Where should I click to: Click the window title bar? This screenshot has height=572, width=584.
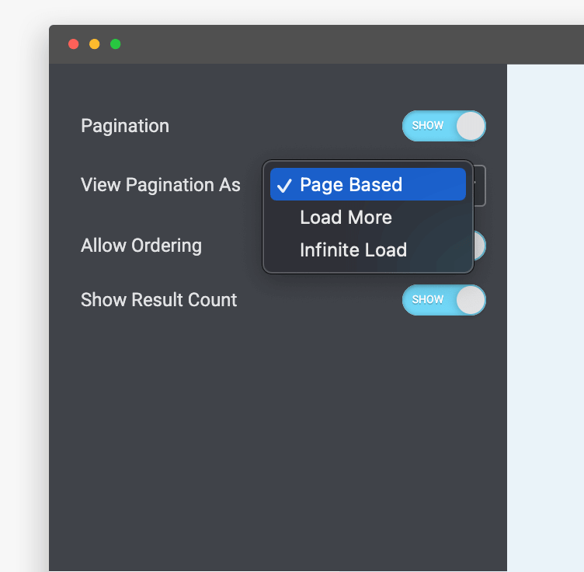[311, 44]
